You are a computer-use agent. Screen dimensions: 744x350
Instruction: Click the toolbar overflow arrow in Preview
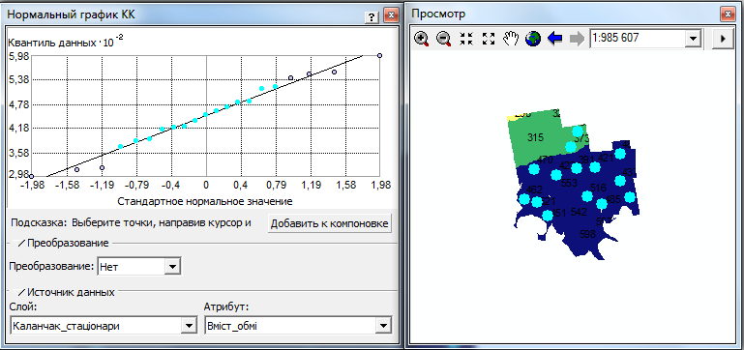coord(723,39)
